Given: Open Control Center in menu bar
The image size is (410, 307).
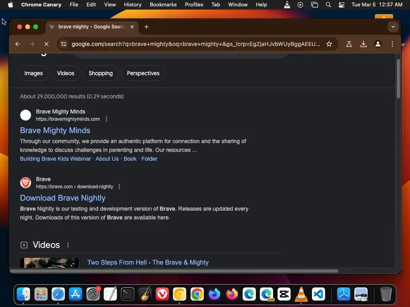Looking at the screenshot, I should [x=341, y=5].
